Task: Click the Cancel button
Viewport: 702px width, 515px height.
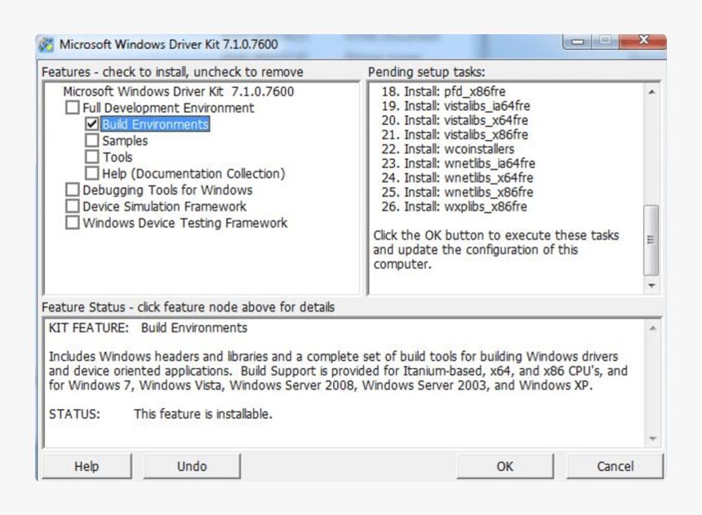Action: pos(615,466)
